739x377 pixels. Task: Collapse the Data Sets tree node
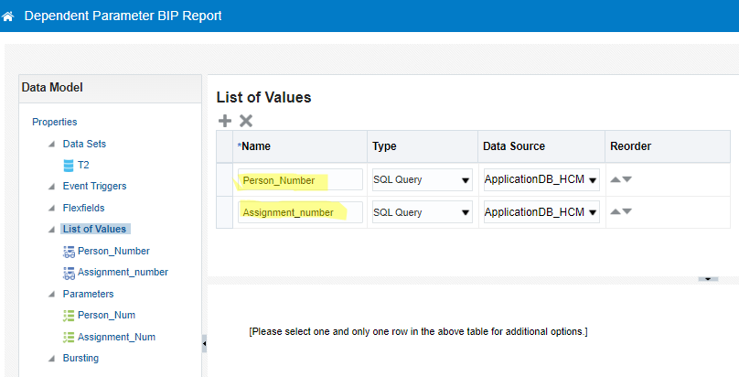[51, 145]
